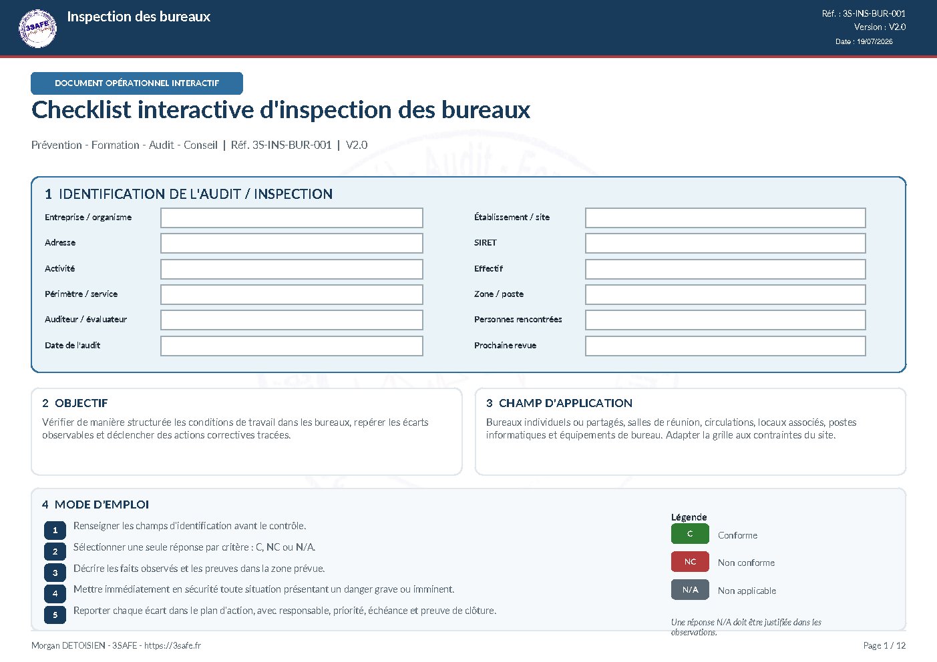This screenshot has width=937, height=662.
Task: Click the Effectif input field
Action: pyautogui.click(x=725, y=269)
